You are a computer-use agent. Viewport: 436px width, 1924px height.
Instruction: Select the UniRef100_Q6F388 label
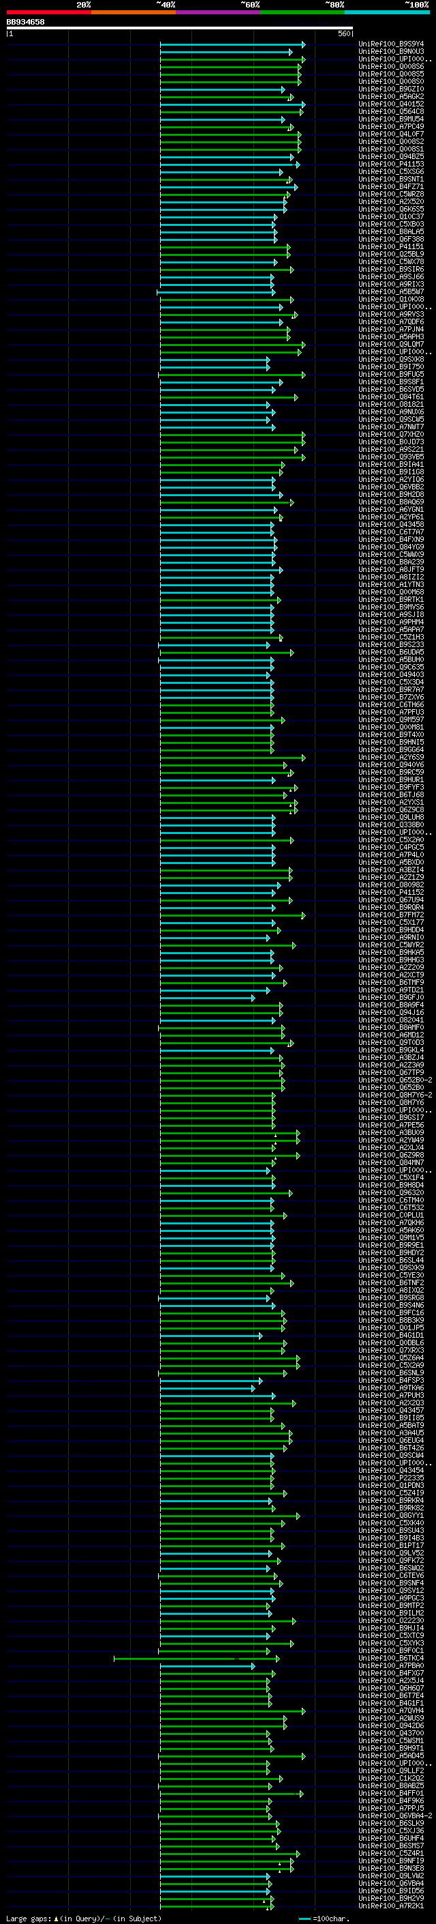(x=391, y=239)
